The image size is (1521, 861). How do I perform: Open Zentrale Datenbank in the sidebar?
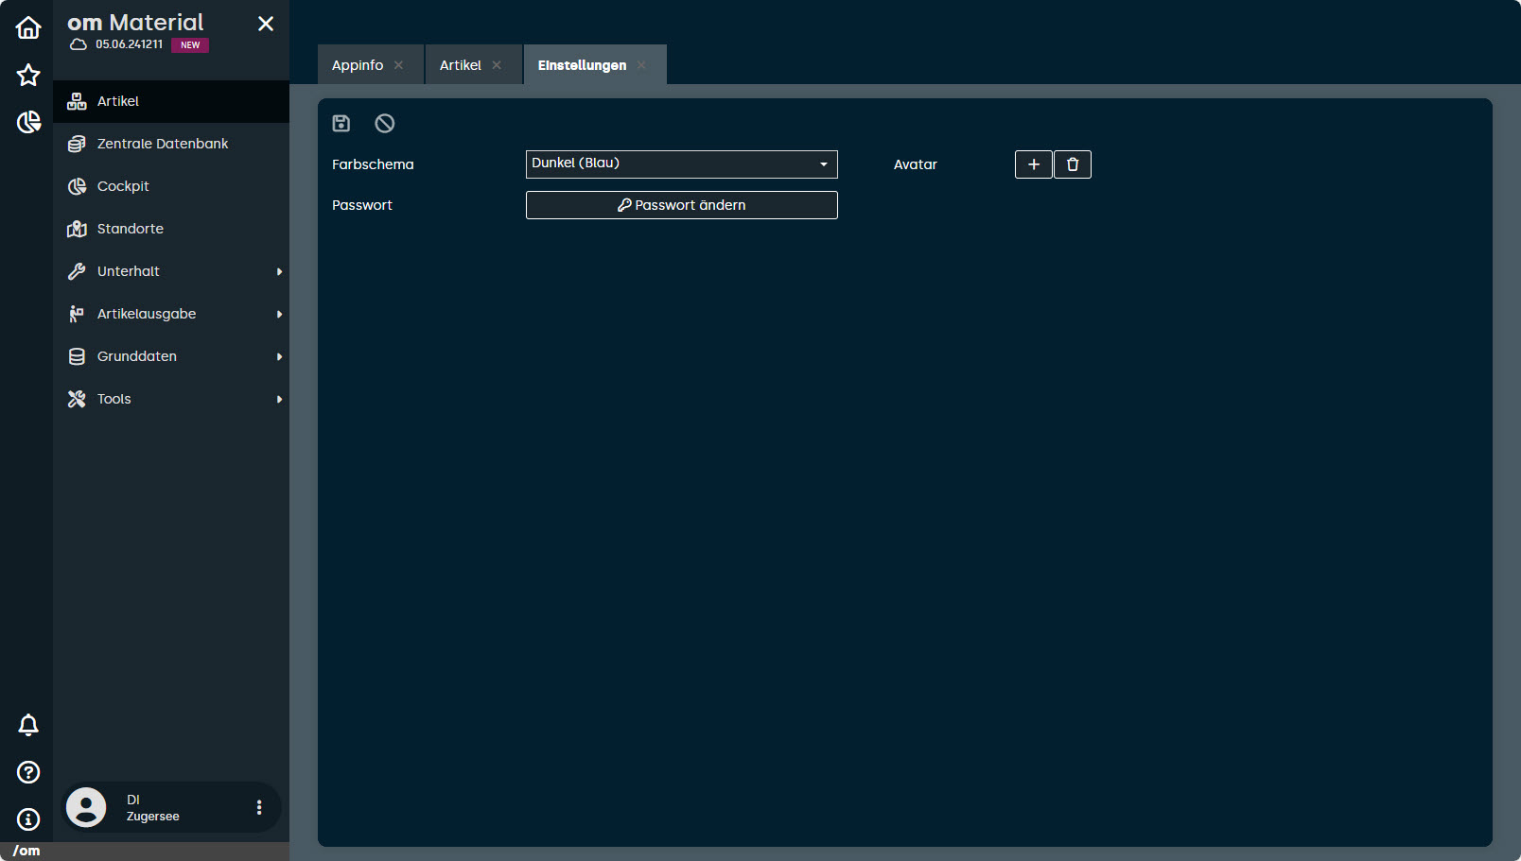(163, 144)
